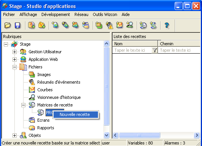Click the new recipe scroll toolbar icon
Image resolution: width=202 pixels, height=146 pixels.
click(153, 25)
